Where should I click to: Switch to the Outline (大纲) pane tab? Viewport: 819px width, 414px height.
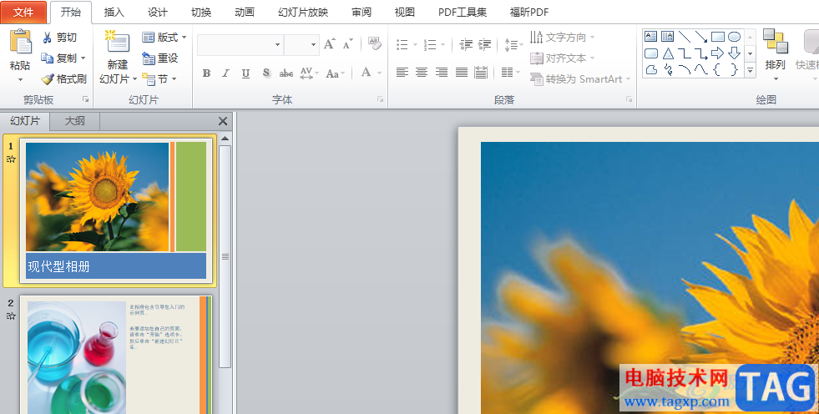(x=74, y=120)
